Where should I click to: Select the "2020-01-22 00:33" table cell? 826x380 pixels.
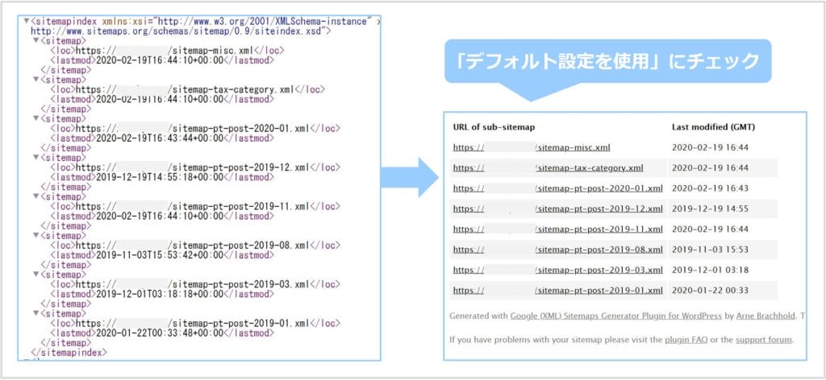(x=710, y=290)
